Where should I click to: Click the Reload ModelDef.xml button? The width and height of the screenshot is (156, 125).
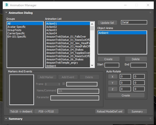110,111
